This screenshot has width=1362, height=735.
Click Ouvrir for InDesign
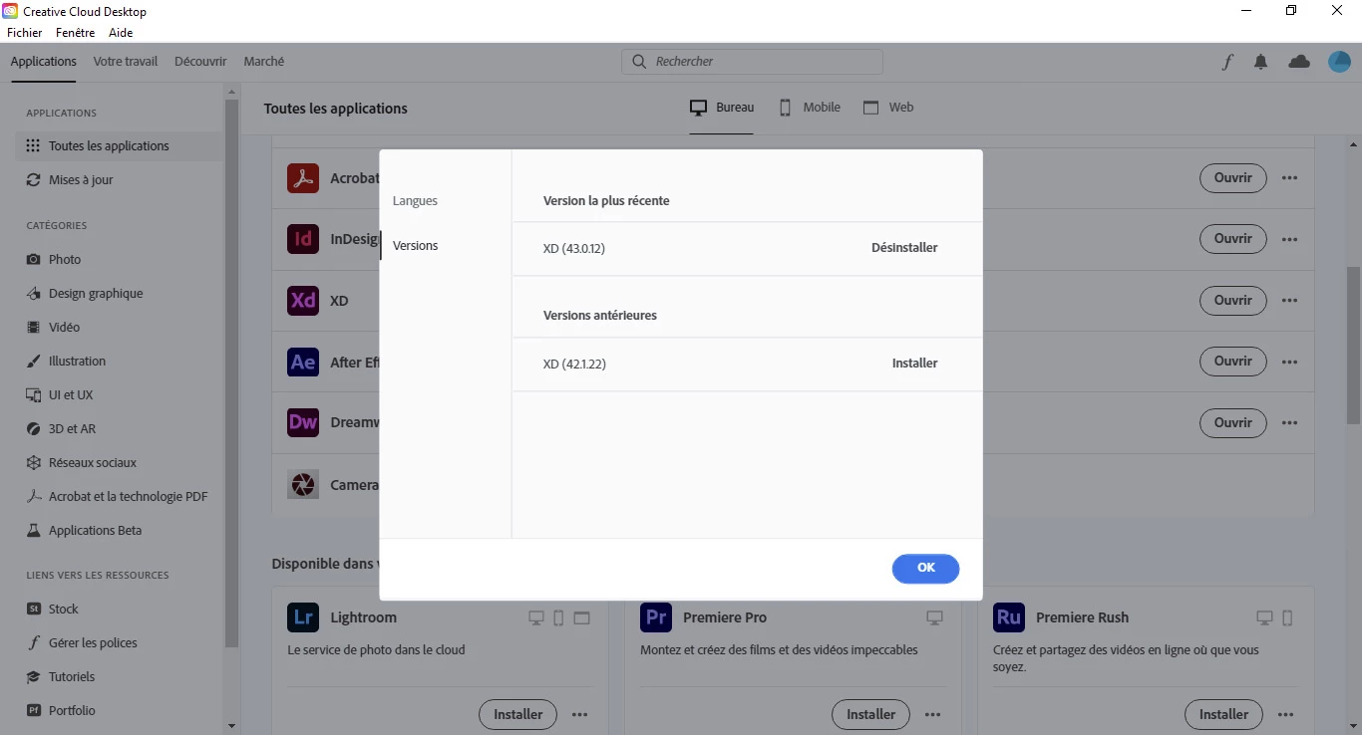pos(1232,239)
